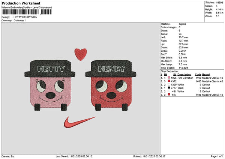Select the 'Colorway 1' value

[x=19, y=21]
